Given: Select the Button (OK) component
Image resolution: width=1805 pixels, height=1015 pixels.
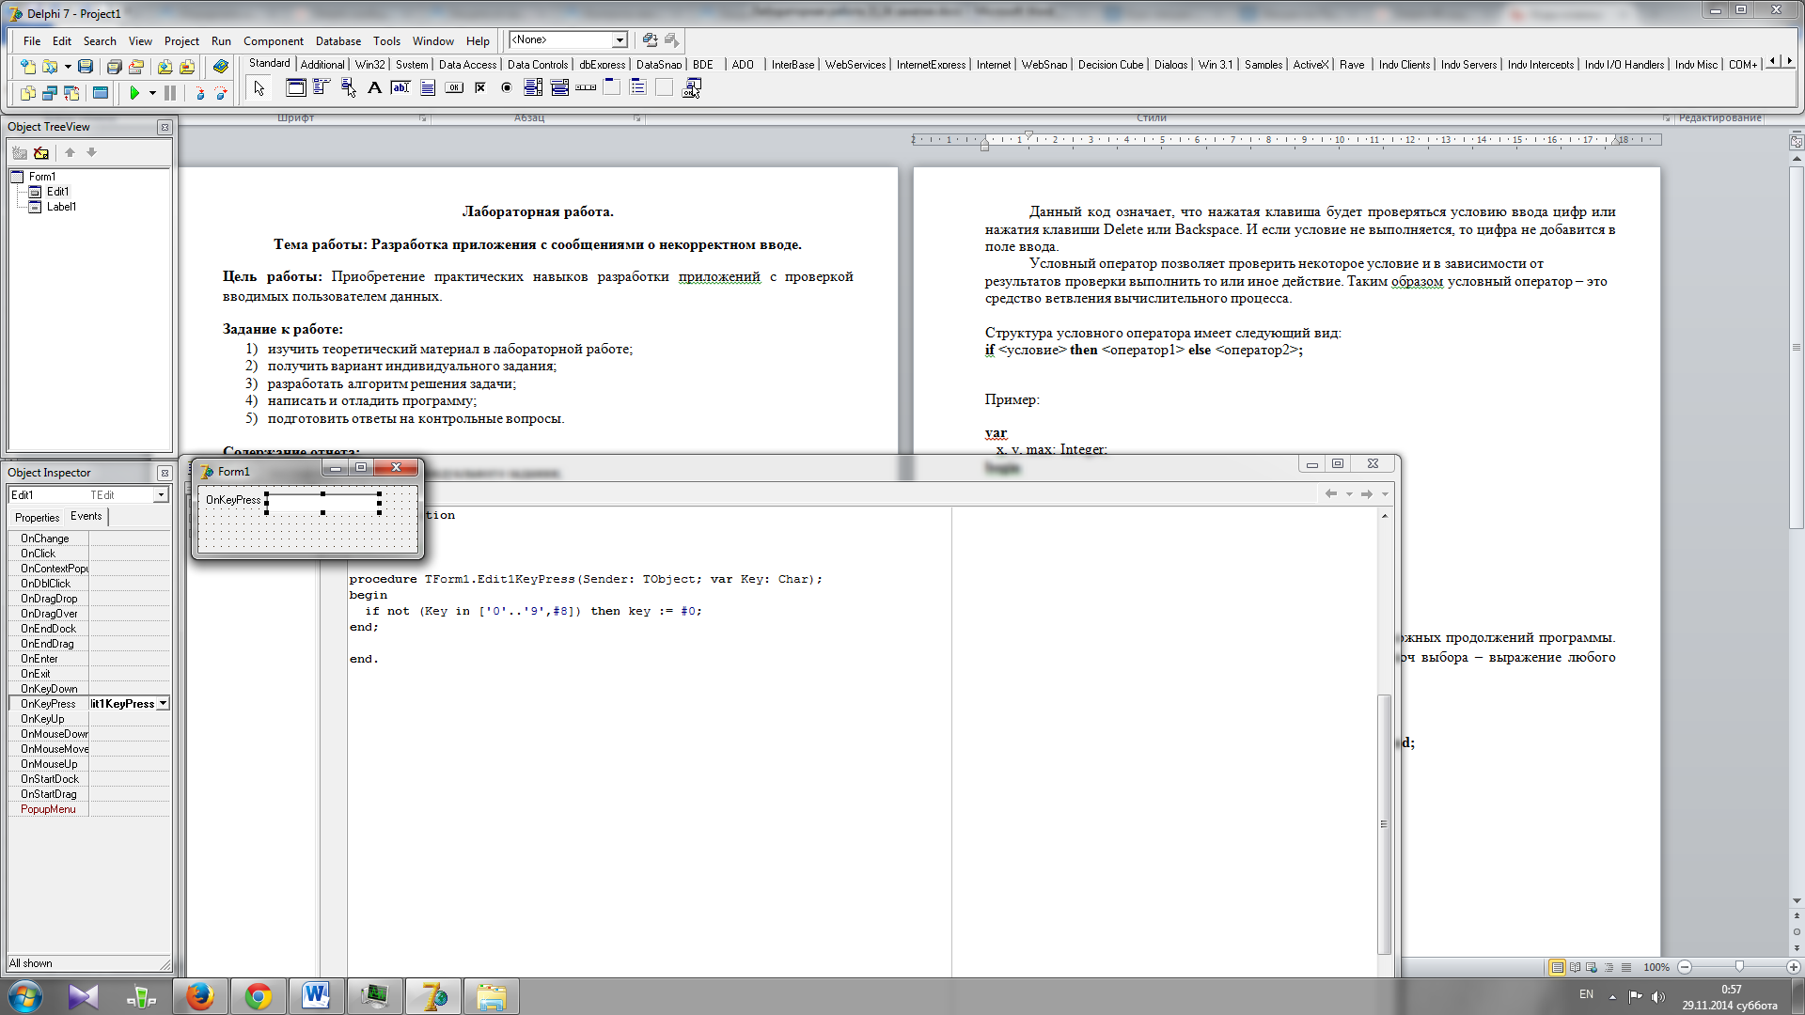Looking at the screenshot, I should (454, 87).
